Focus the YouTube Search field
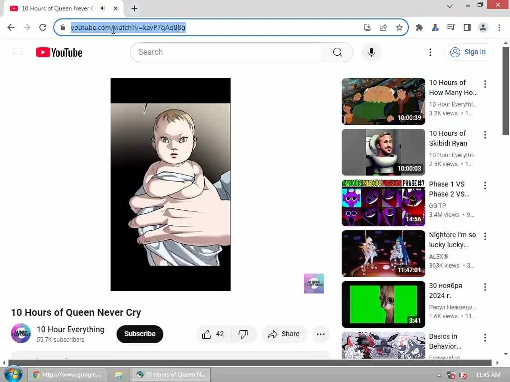510x382 pixels. tap(227, 52)
